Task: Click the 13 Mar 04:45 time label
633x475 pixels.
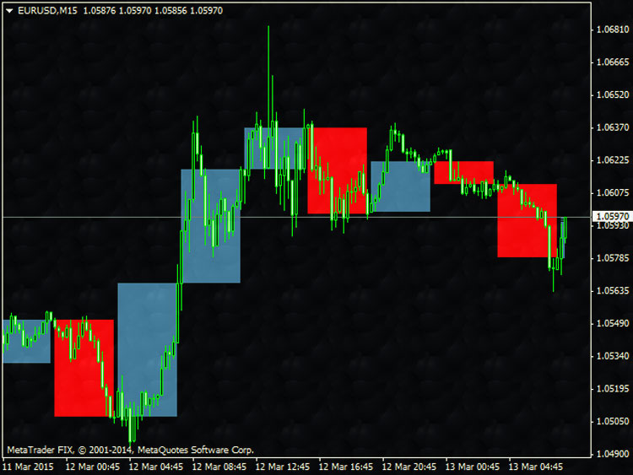Action: click(x=535, y=466)
